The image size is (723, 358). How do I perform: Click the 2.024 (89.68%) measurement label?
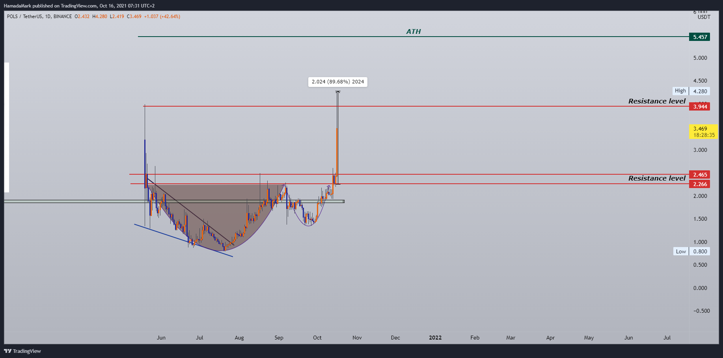click(x=338, y=82)
